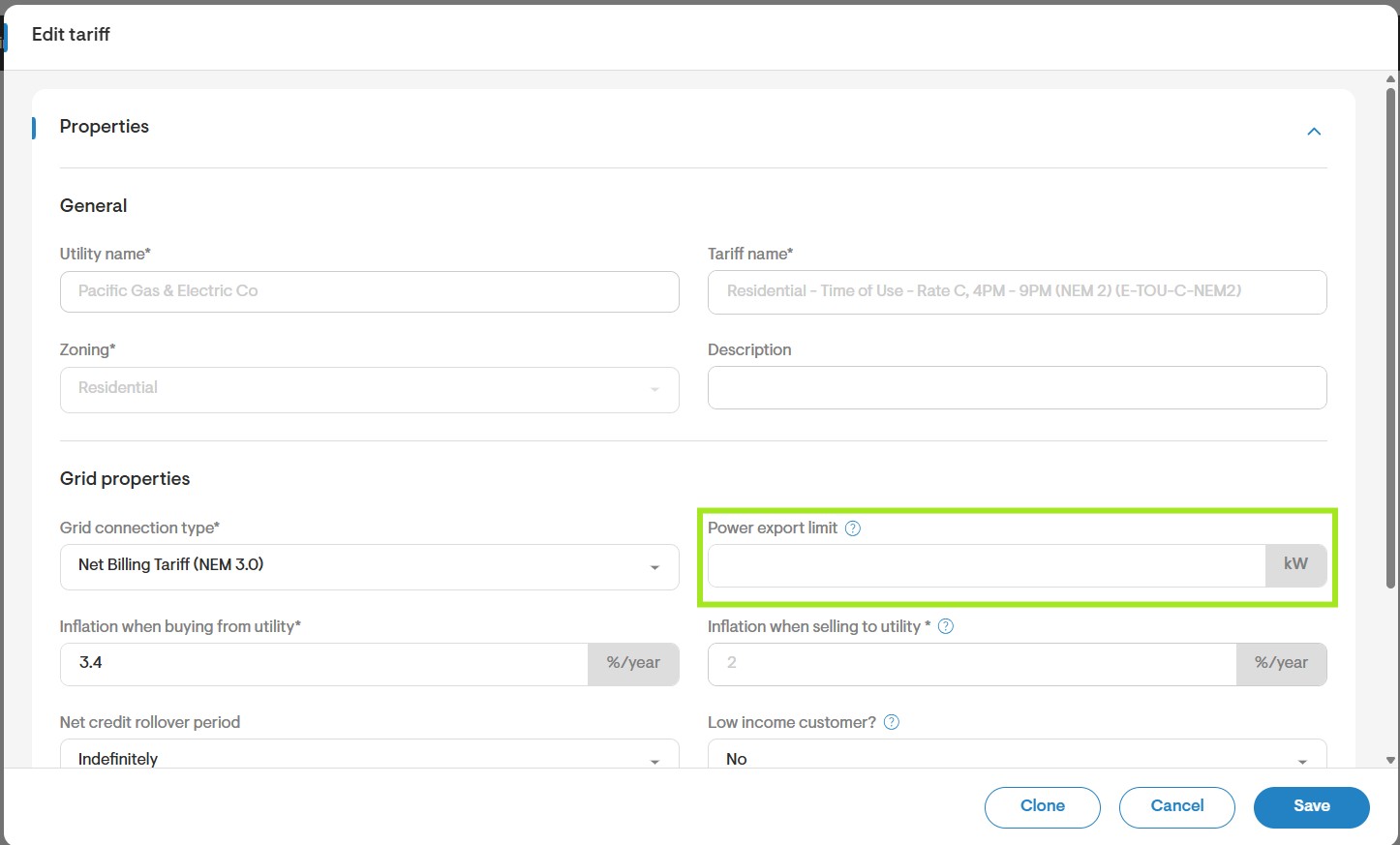Screen dimensions: 1400x845
Task: Open the Low income customer help icon
Action: click(892, 722)
